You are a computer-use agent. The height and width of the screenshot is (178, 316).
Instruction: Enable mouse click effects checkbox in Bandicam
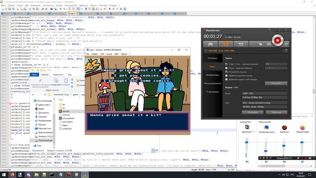click(x=226, y=76)
